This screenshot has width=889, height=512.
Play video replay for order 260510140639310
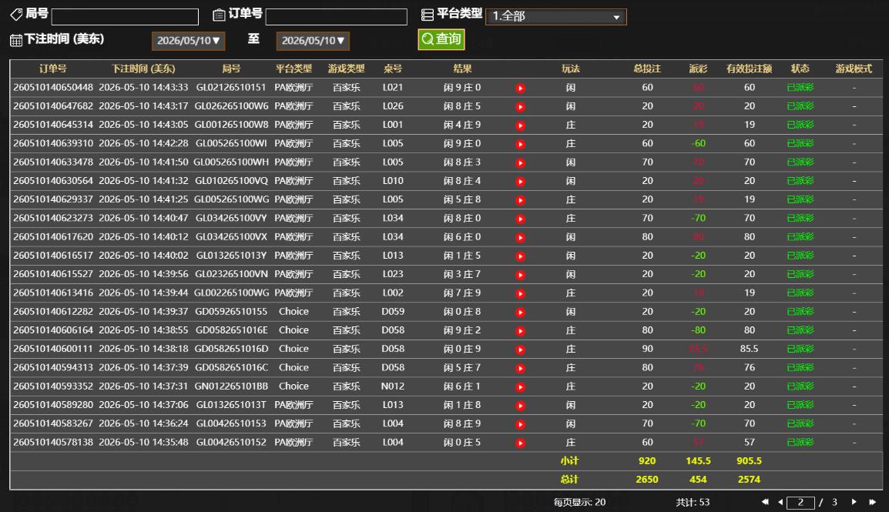tap(520, 144)
